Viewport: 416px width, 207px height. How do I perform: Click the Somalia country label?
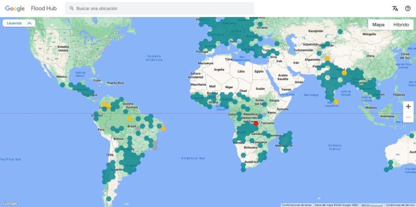[282, 109]
